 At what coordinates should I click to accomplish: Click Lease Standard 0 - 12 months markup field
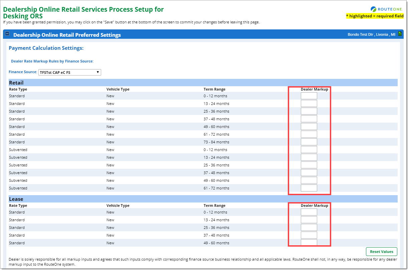click(309, 212)
